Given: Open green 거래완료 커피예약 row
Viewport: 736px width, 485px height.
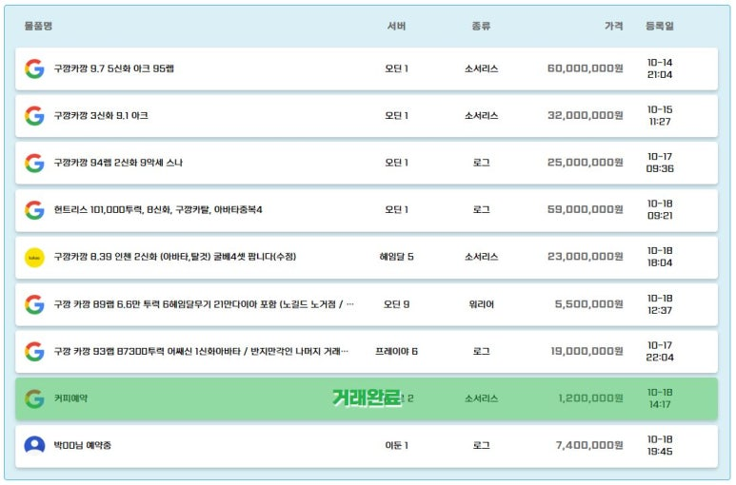Looking at the screenshot, I should [367, 398].
